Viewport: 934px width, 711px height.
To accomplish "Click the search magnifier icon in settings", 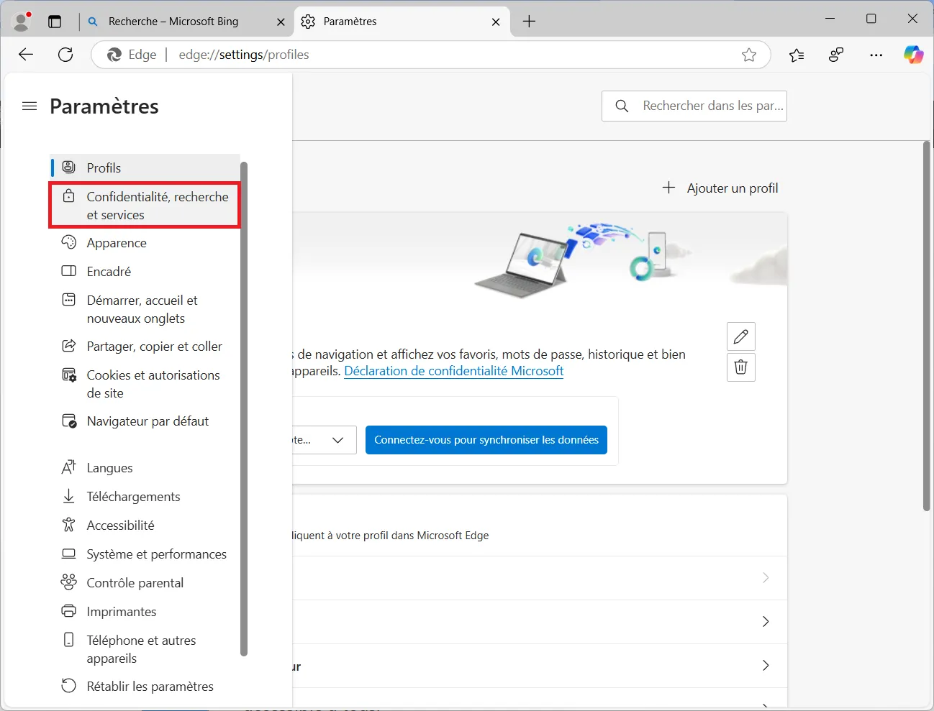I will point(622,106).
